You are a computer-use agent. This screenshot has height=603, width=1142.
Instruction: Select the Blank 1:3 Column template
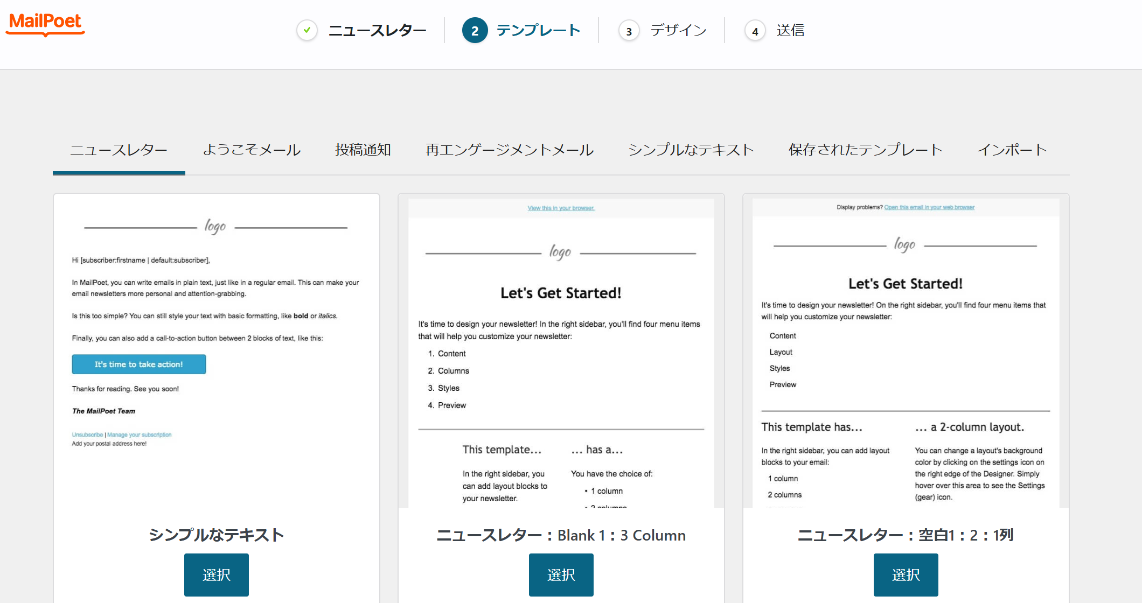click(x=561, y=575)
